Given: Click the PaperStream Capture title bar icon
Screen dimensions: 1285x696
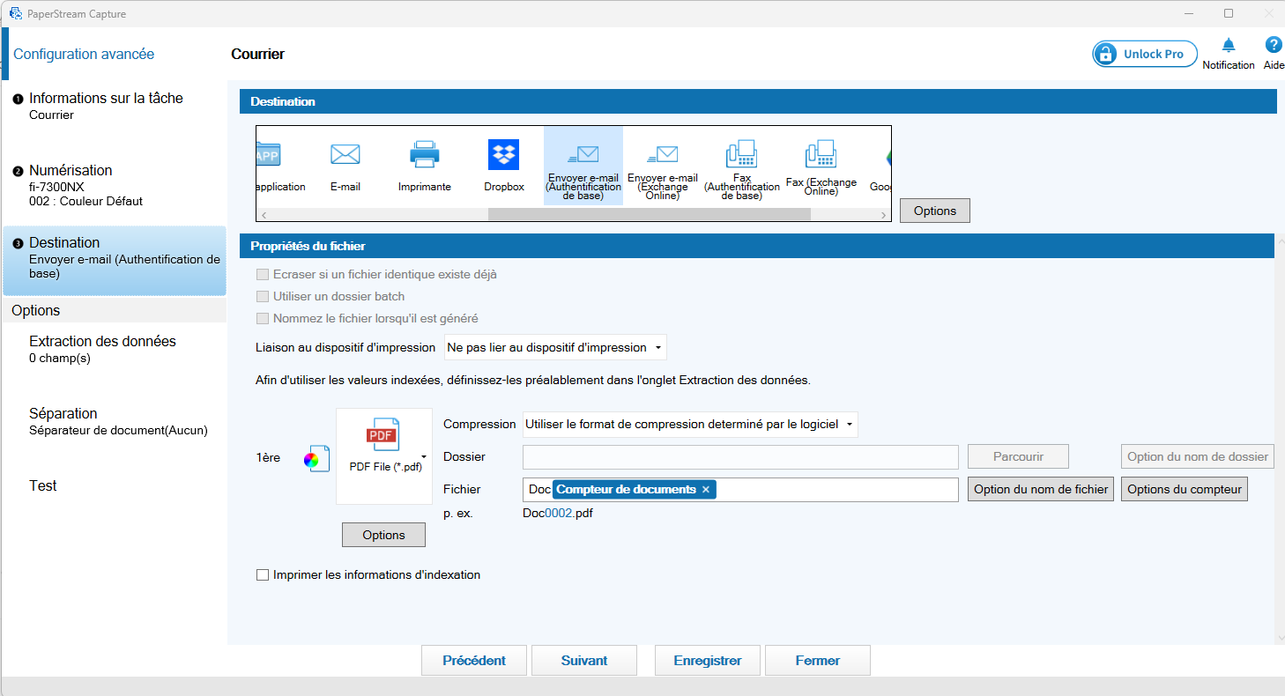Looking at the screenshot, I should point(16,13).
